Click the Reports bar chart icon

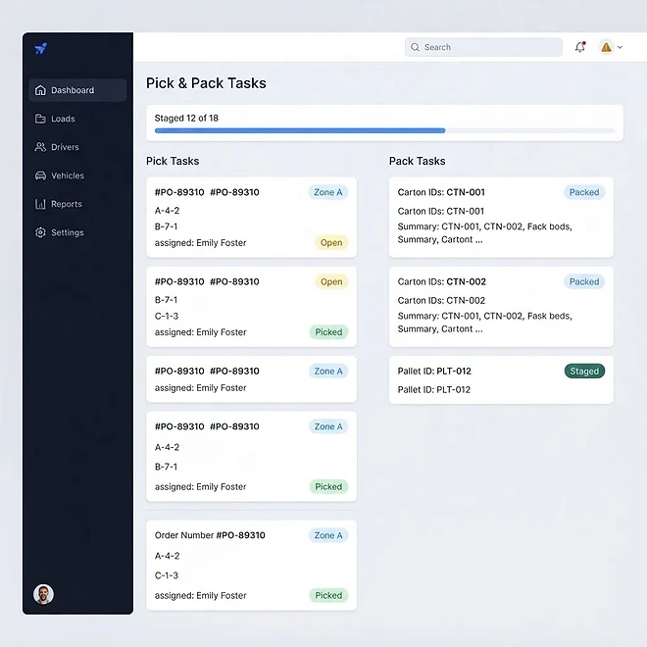[x=40, y=204]
